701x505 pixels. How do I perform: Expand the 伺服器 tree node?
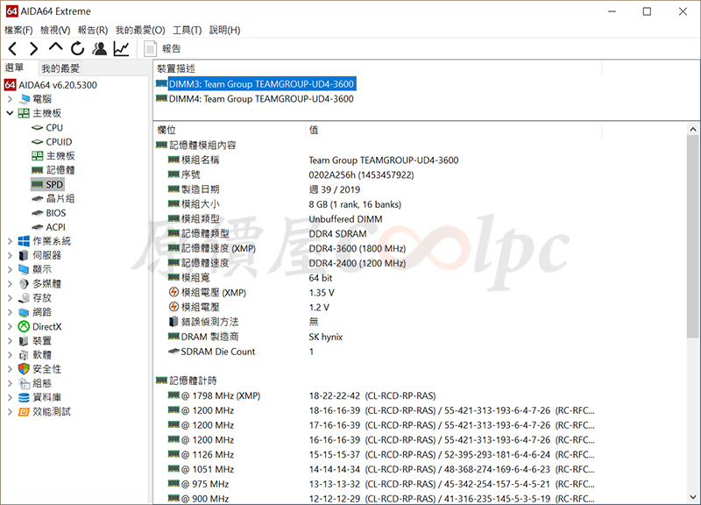[10, 255]
